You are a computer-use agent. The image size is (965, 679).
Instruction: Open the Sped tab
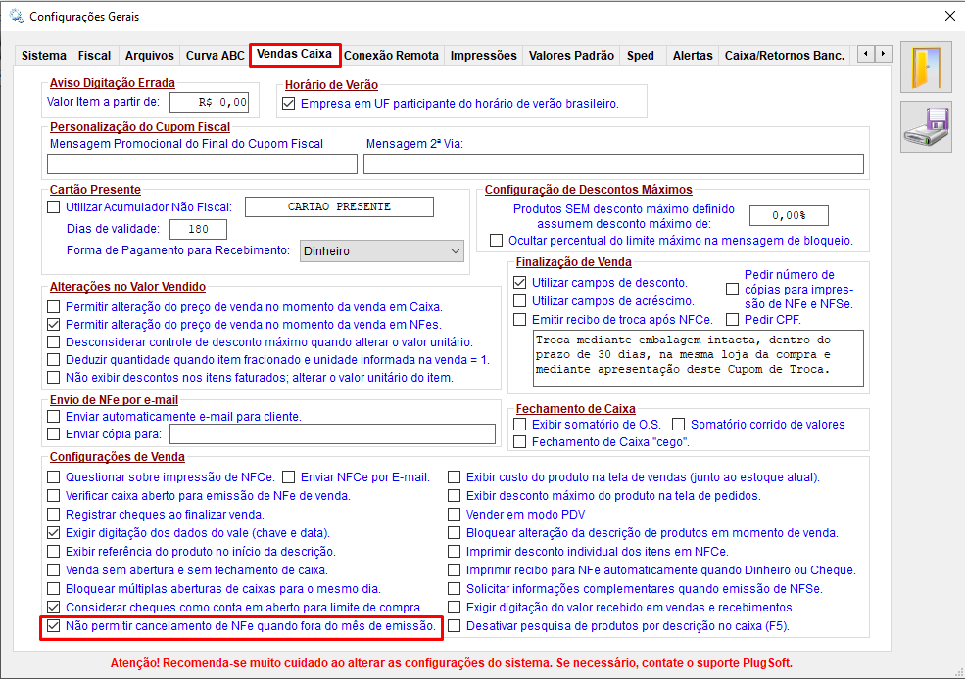tap(641, 56)
